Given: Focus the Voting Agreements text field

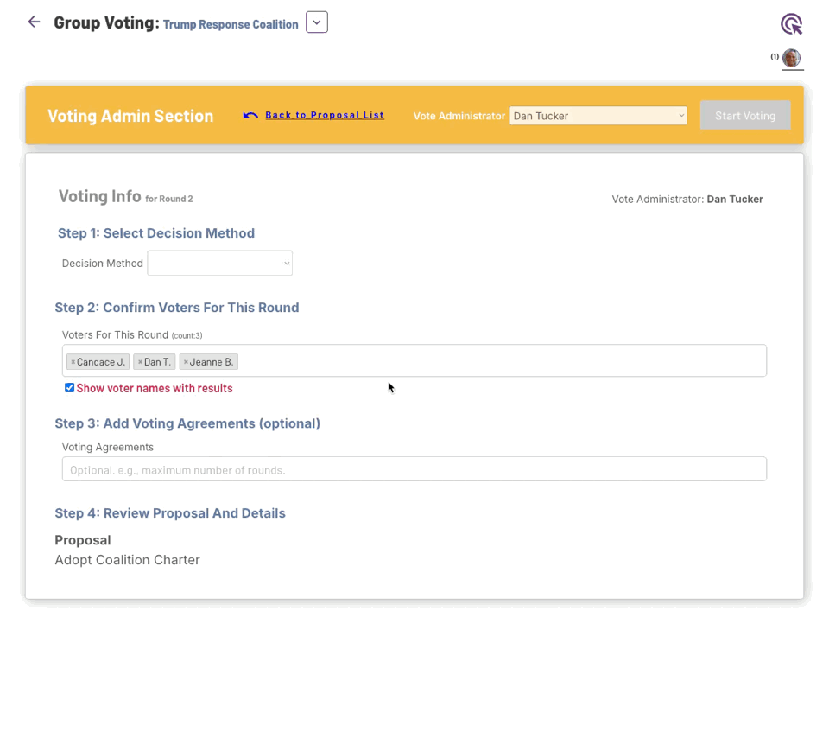Looking at the screenshot, I should tap(414, 469).
